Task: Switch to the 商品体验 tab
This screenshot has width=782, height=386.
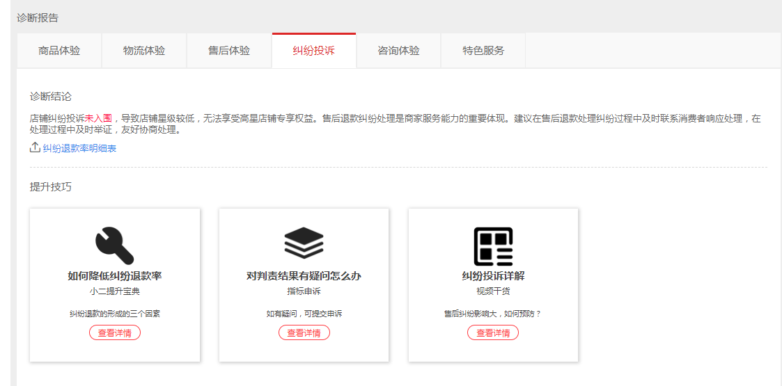Action: point(59,51)
